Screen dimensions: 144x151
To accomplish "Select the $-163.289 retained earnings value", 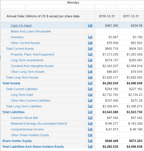I will (x=132, y=124).
